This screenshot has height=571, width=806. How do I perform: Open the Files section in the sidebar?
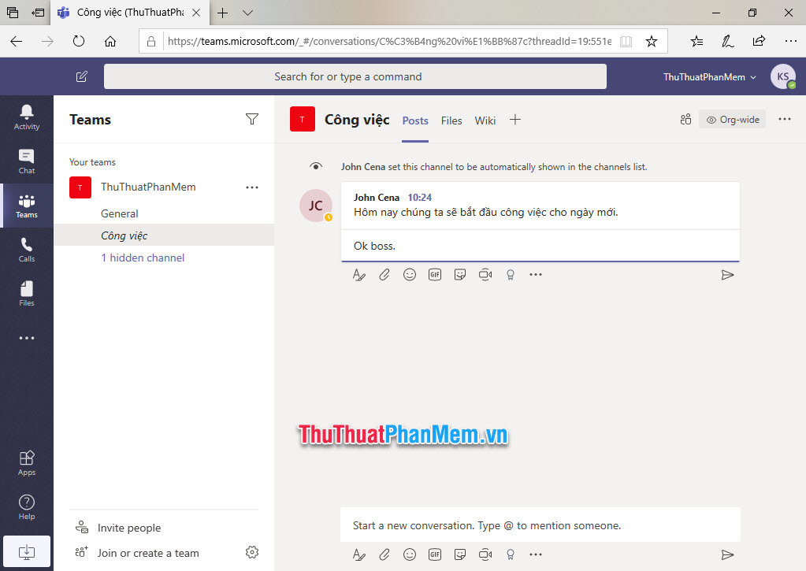[26, 294]
